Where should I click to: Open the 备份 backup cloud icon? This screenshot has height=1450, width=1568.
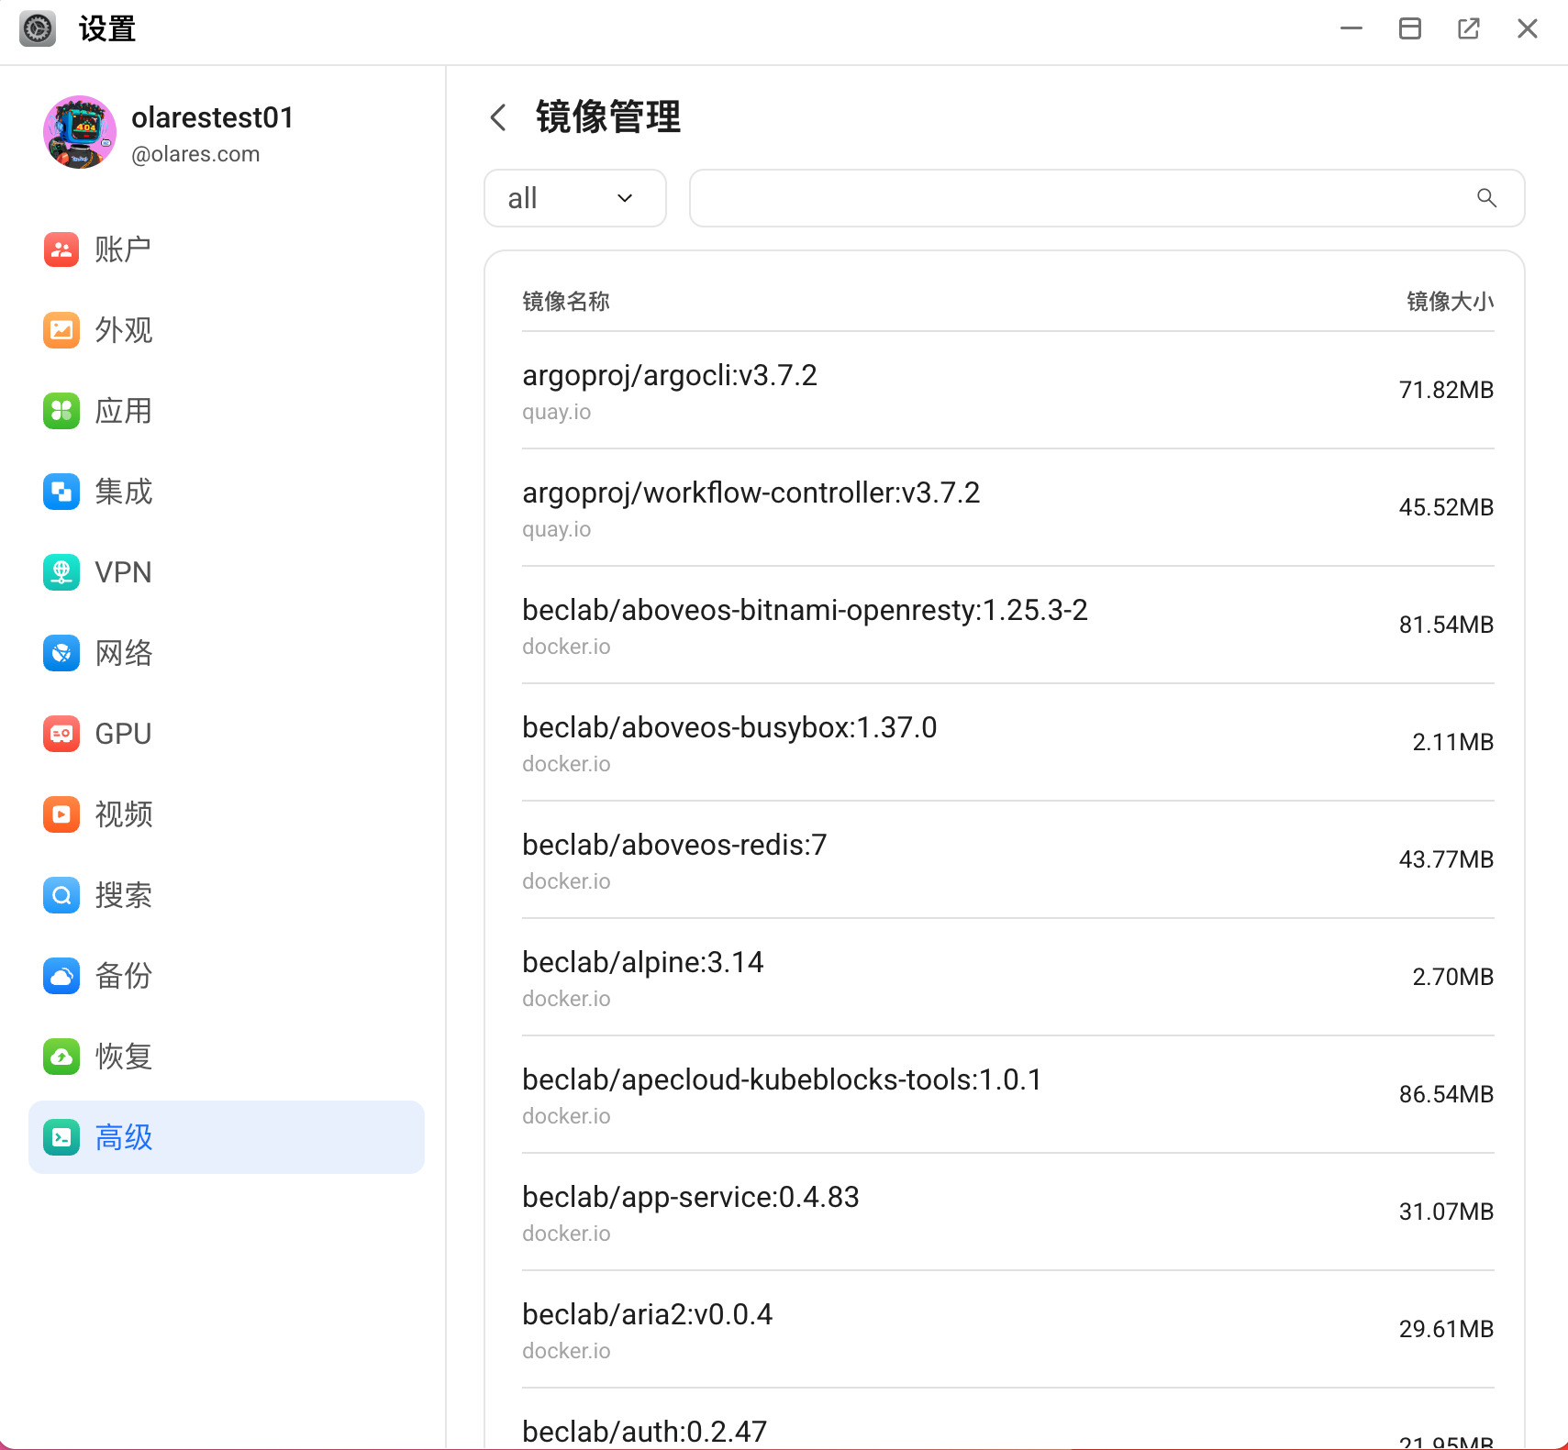61,976
